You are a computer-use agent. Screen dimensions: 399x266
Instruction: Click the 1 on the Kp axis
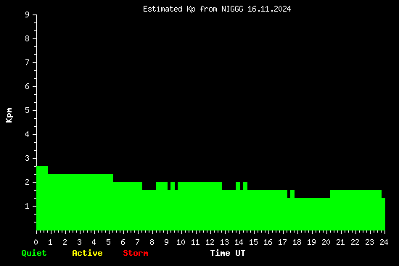coord(28,206)
